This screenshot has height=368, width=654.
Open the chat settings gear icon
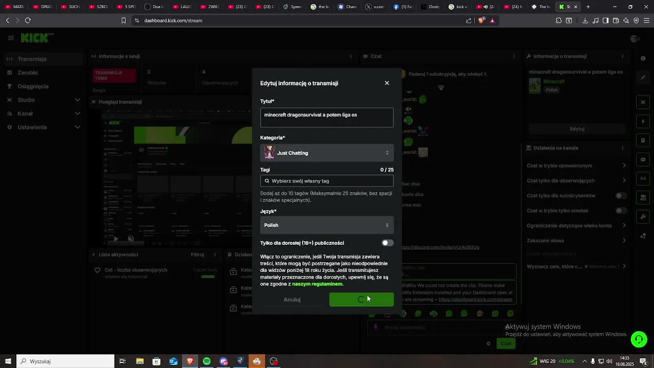488,343
